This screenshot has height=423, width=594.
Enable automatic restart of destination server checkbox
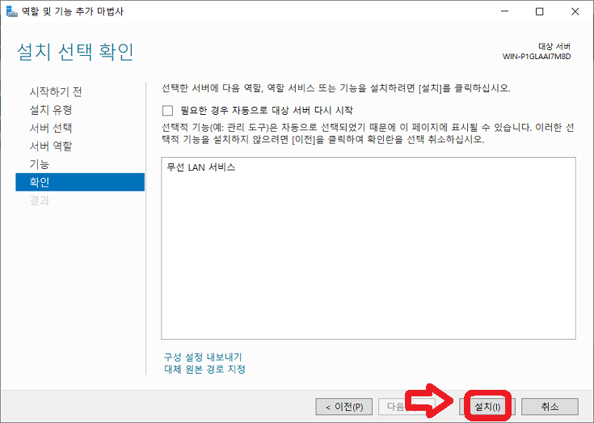pyautogui.click(x=167, y=110)
